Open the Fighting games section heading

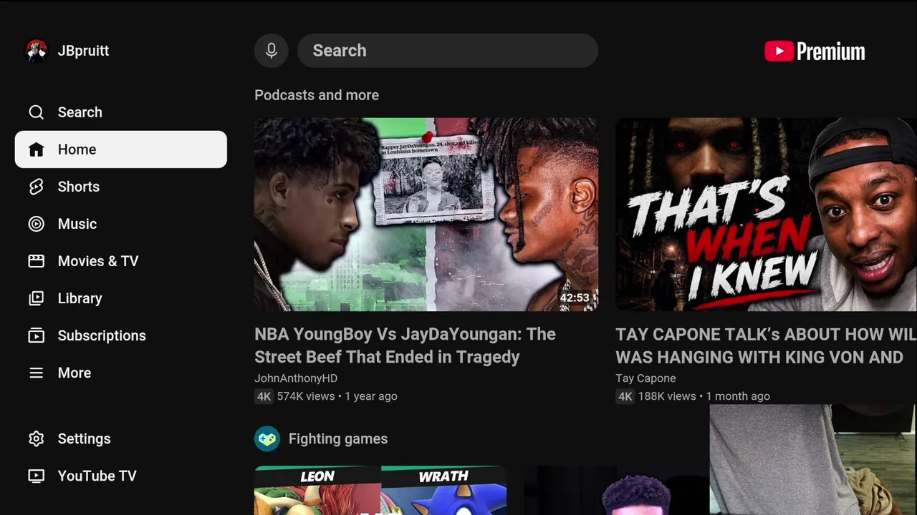click(338, 439)
